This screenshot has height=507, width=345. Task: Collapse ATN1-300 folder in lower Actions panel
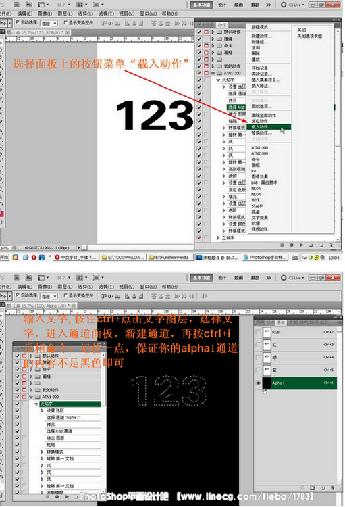31,397
